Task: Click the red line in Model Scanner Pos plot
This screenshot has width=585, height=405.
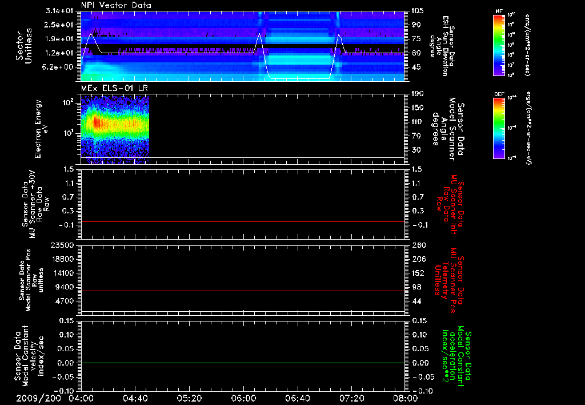Action: coord(243,291)
